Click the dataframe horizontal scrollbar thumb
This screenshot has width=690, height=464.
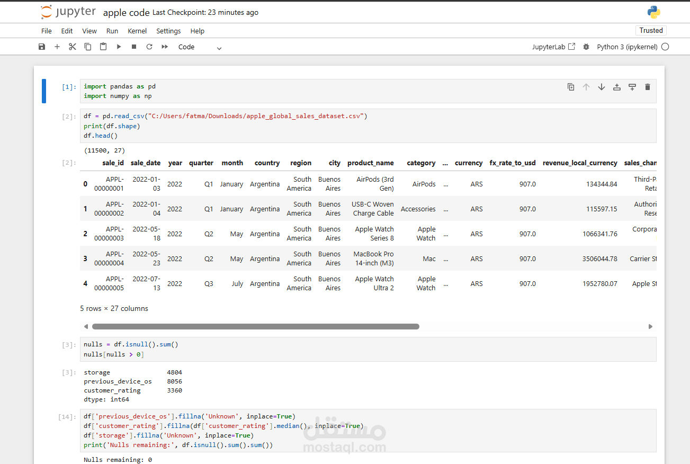[x=255, y=327]
